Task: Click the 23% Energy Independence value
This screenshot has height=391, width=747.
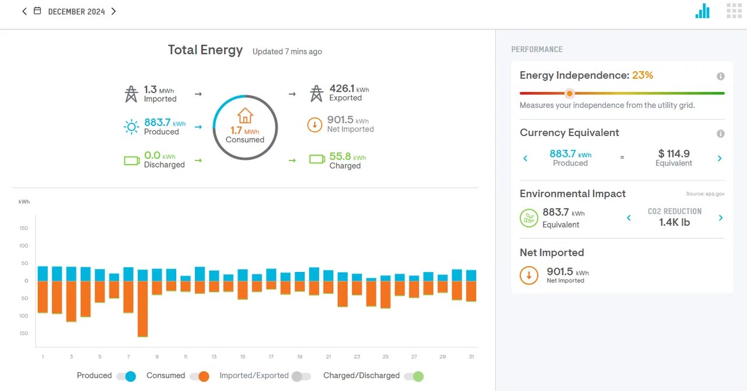Action: pos(643,75)
